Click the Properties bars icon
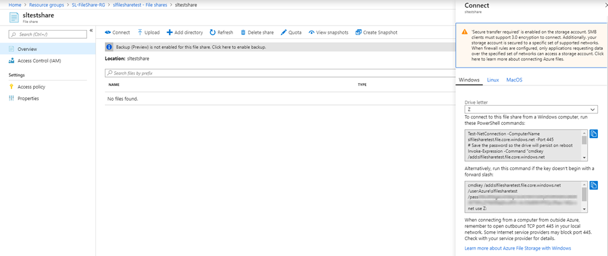This screenshot has height=256, width=608. 11,99
